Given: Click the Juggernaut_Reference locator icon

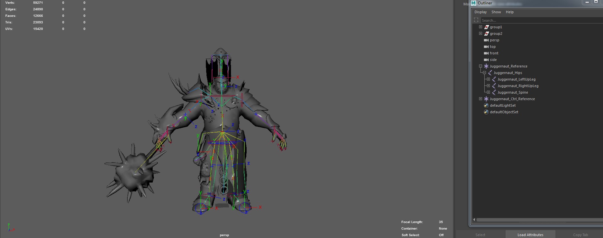Looking at the screenshot, I should point(486,66).
